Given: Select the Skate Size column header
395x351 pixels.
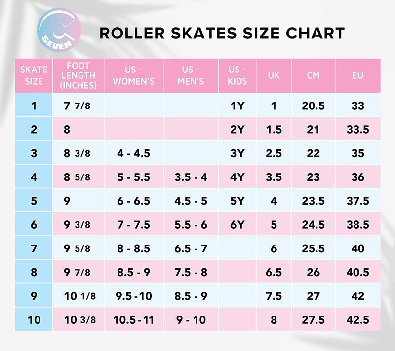Looking at the screenshot, I should click(34, 75).
